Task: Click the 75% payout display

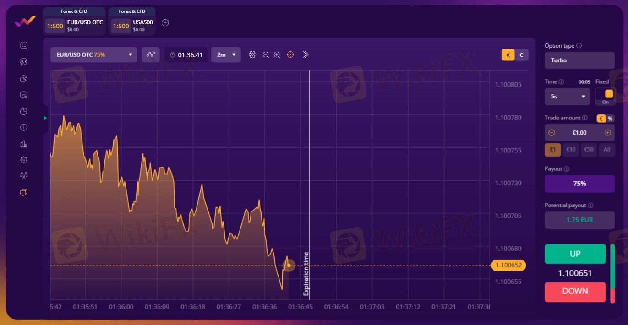Action: (x=579, y=184)
